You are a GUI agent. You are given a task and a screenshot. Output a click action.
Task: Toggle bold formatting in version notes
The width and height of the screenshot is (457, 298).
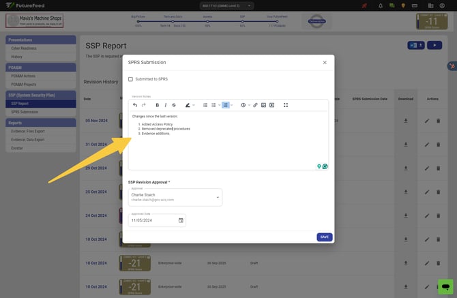(x=158, y=105)
